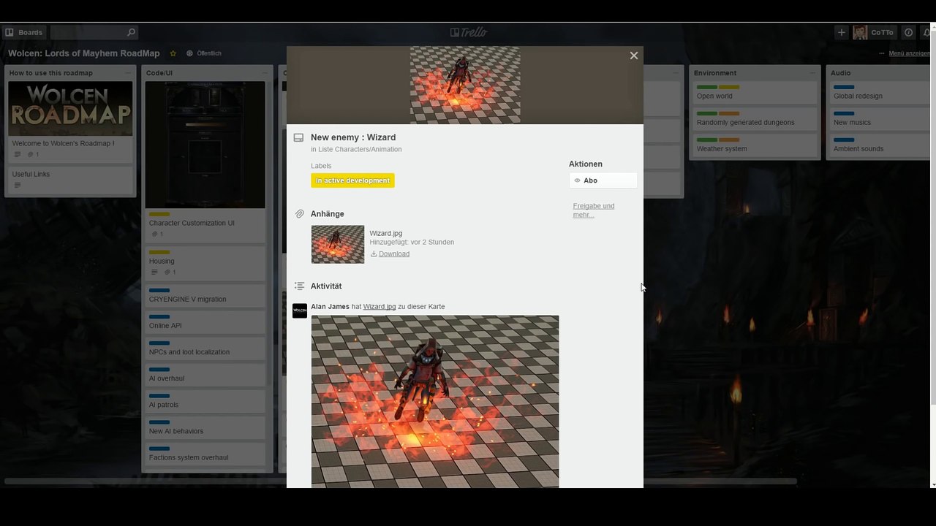Open the AI overhaul card

tap(205, 375)
